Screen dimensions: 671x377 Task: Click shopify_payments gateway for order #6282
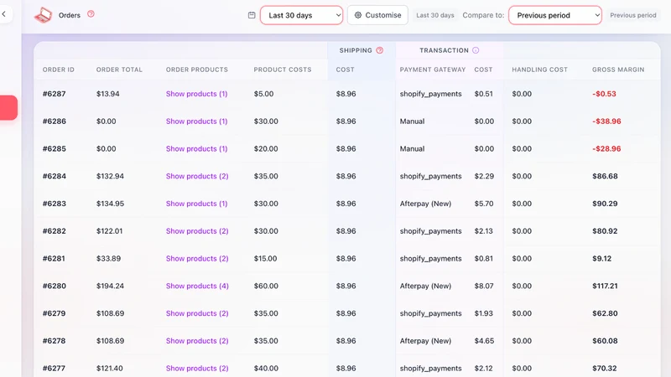430,231
